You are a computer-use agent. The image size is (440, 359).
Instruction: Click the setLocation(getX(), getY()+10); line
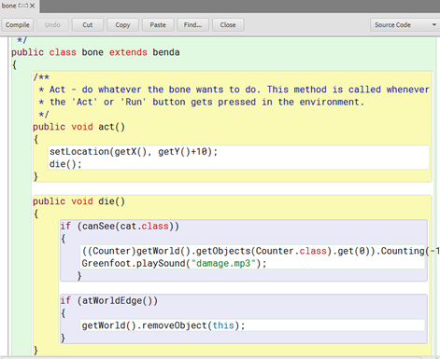tap(134, 152)
